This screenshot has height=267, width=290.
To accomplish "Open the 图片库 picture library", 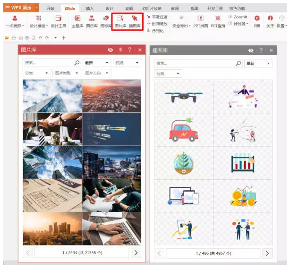I will 120,21.
